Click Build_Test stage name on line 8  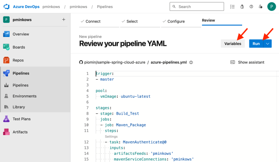click(x=127, y=113)
